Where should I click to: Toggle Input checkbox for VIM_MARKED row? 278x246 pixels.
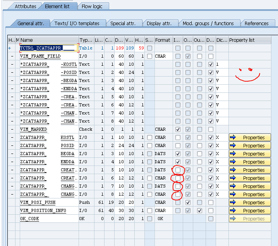point(178,130)
